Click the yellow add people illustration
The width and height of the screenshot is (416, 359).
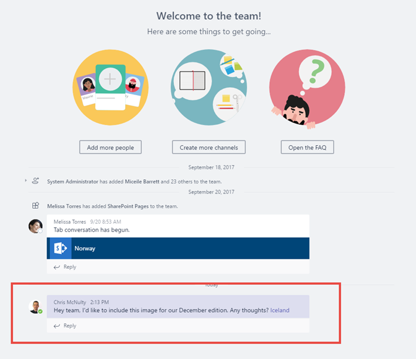[x=110, y=88]
